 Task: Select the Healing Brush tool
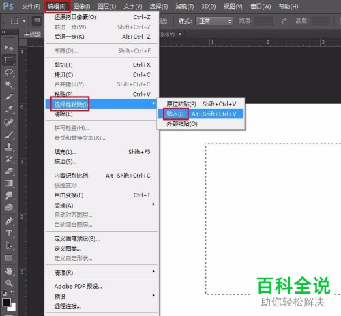pos(9,123)
